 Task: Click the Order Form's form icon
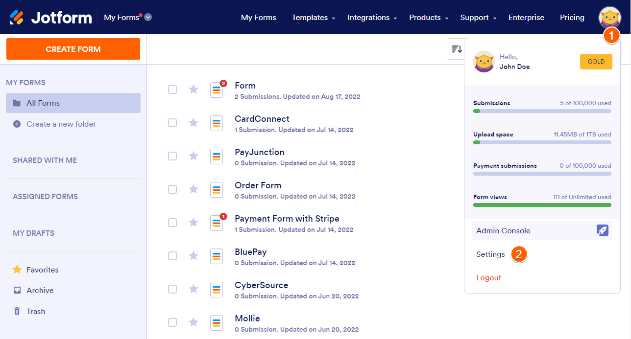(217, 190)
